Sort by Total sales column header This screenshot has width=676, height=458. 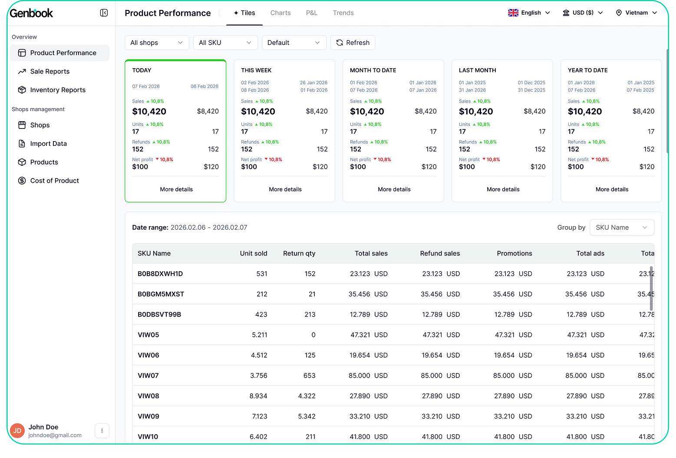pyautogui.click(x=371, y=254)
